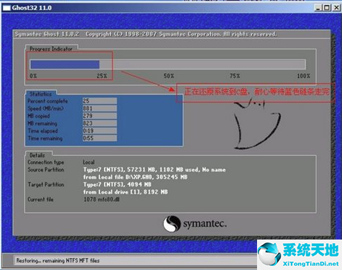Image resolution: width=342 pixels, height=270 pixels.
Task: Maximize the Ghost32 window
Action: coord(327,8)
